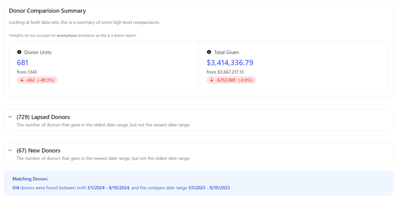The width and height of the screenshot is (400, 203).
Task: Click the Donor Units value 681
Action: (x=22, y=63)
